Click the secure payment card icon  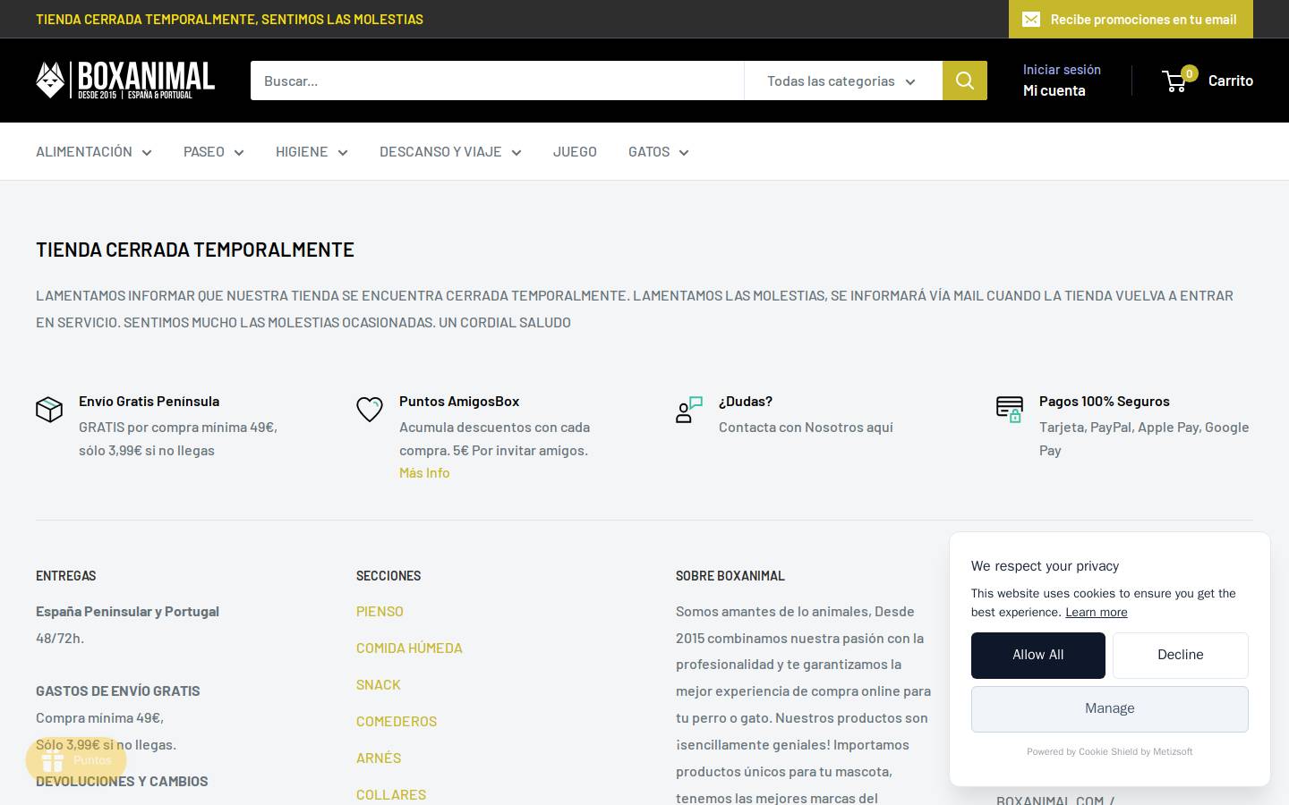click(1010, 410)
